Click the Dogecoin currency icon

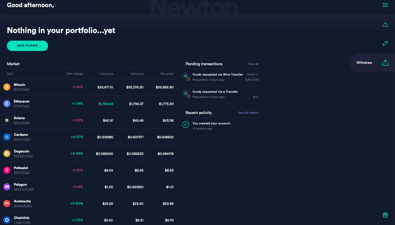pos(7,154)
